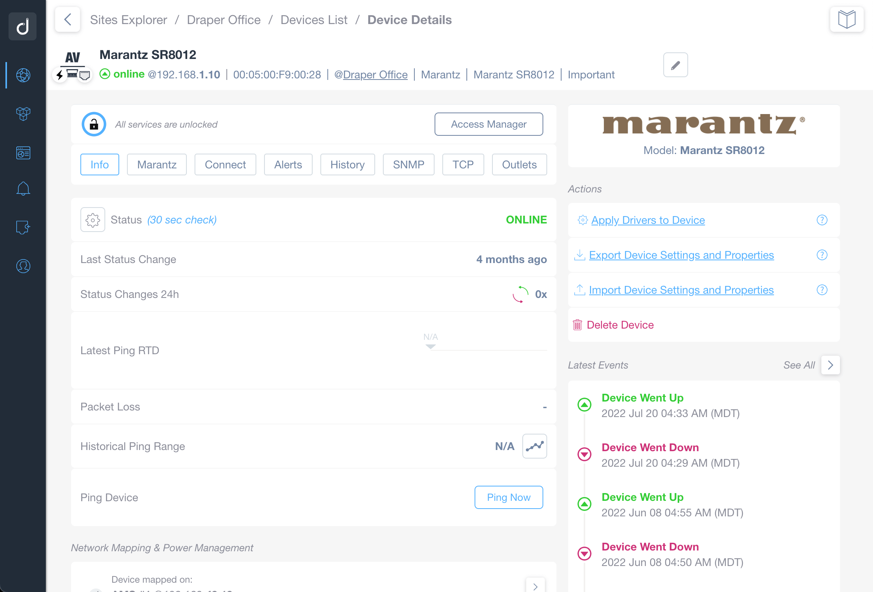
Task: Click help icon for Apply Drivers
Action: click(822, 220)
